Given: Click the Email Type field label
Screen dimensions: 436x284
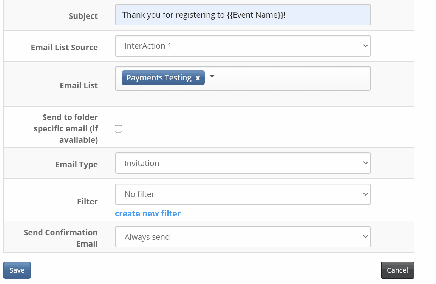Looking at the screenshot, I should (x=76, y=164).
